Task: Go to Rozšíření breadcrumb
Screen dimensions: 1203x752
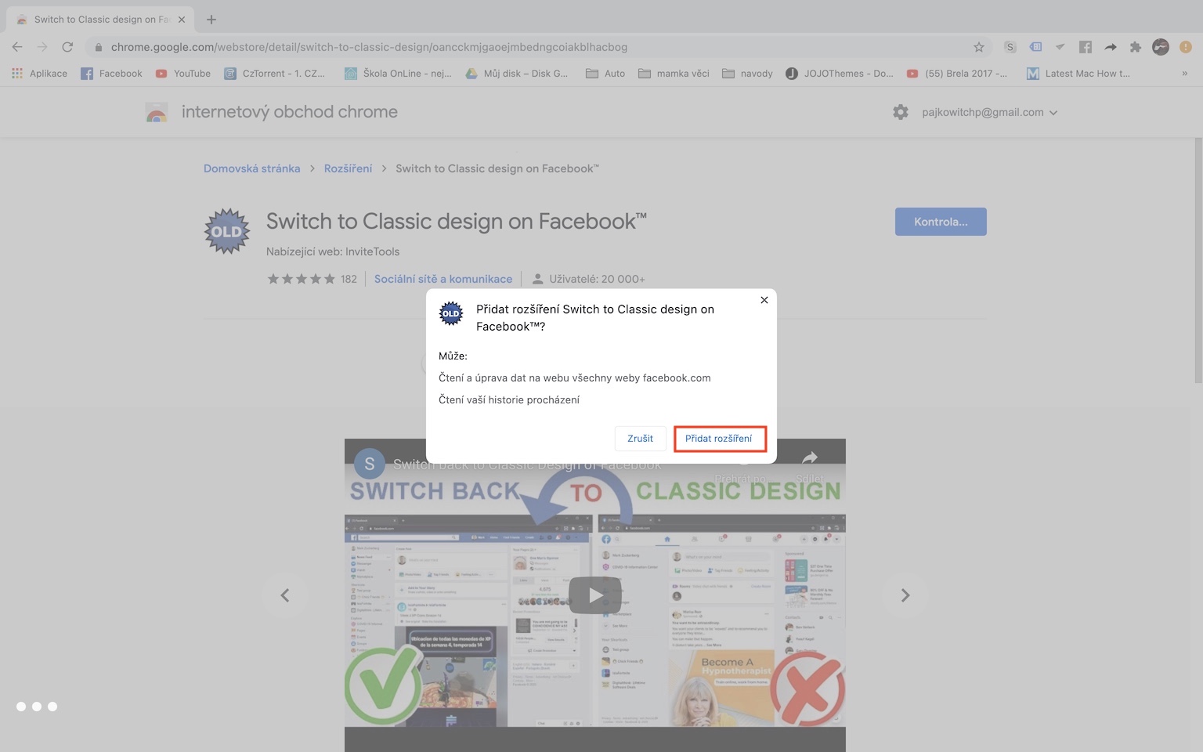Action: click(x=348, y=168)
